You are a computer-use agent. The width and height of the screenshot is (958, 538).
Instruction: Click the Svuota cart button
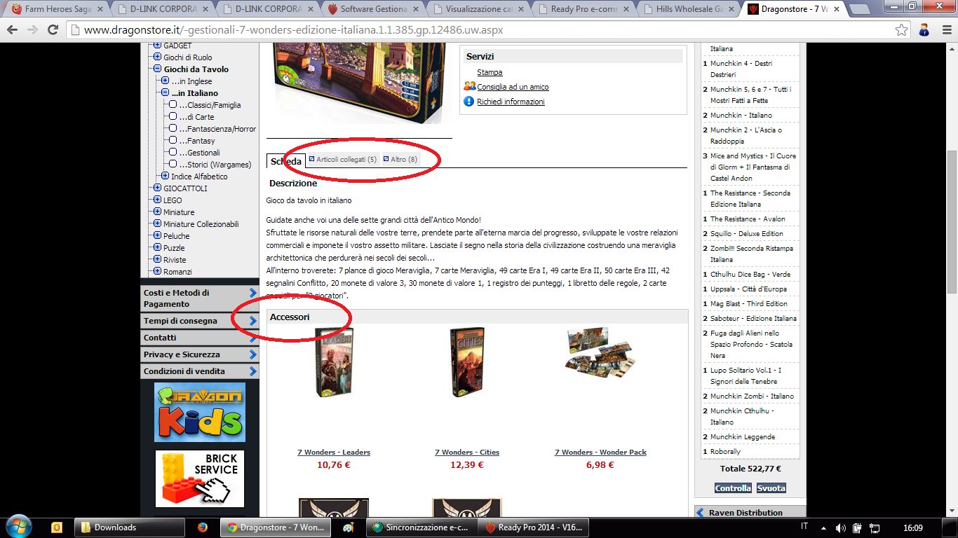point(771,488)
